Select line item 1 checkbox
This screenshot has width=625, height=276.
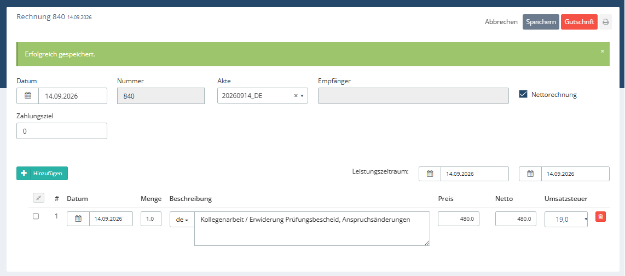coord(36,216)
